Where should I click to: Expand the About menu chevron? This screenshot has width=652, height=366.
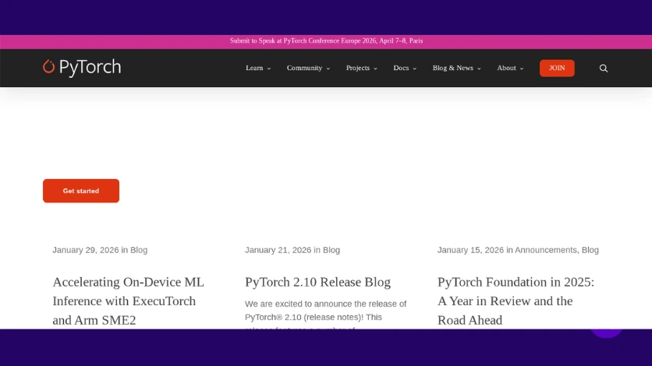(x=522, y=69)
